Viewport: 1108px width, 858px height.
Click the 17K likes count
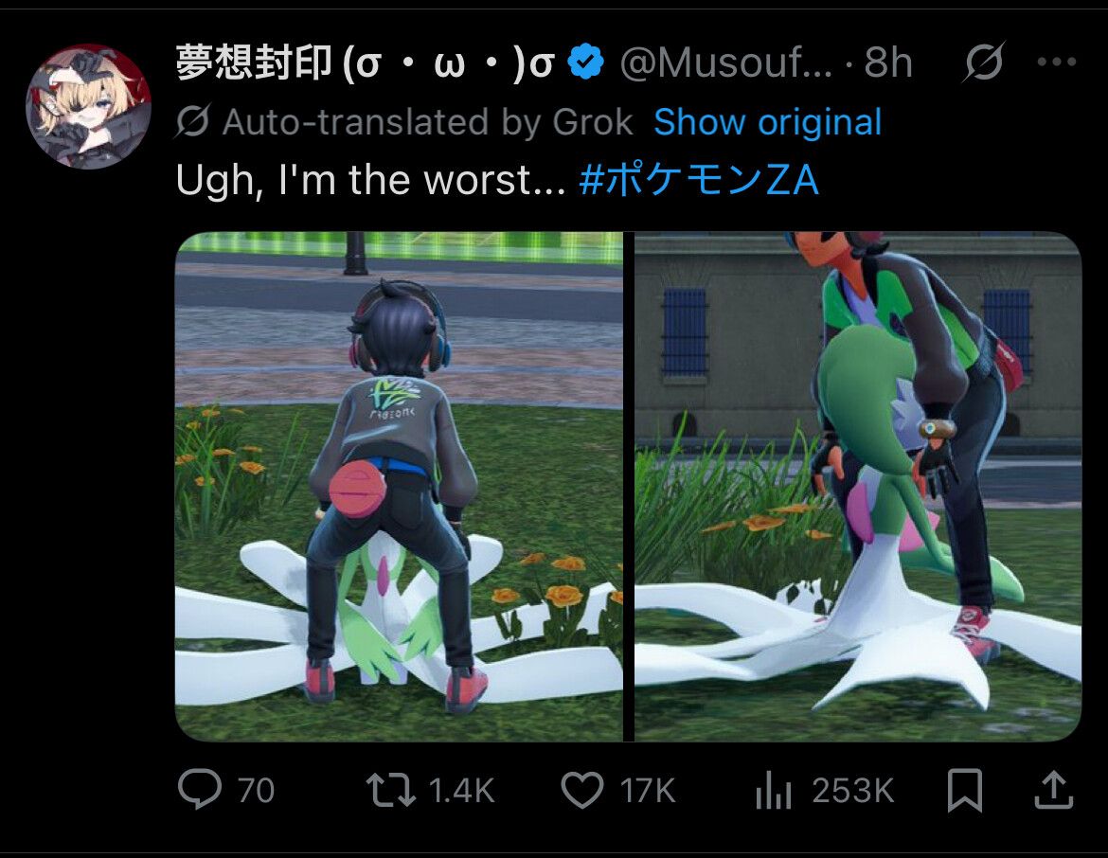point(648,790)
